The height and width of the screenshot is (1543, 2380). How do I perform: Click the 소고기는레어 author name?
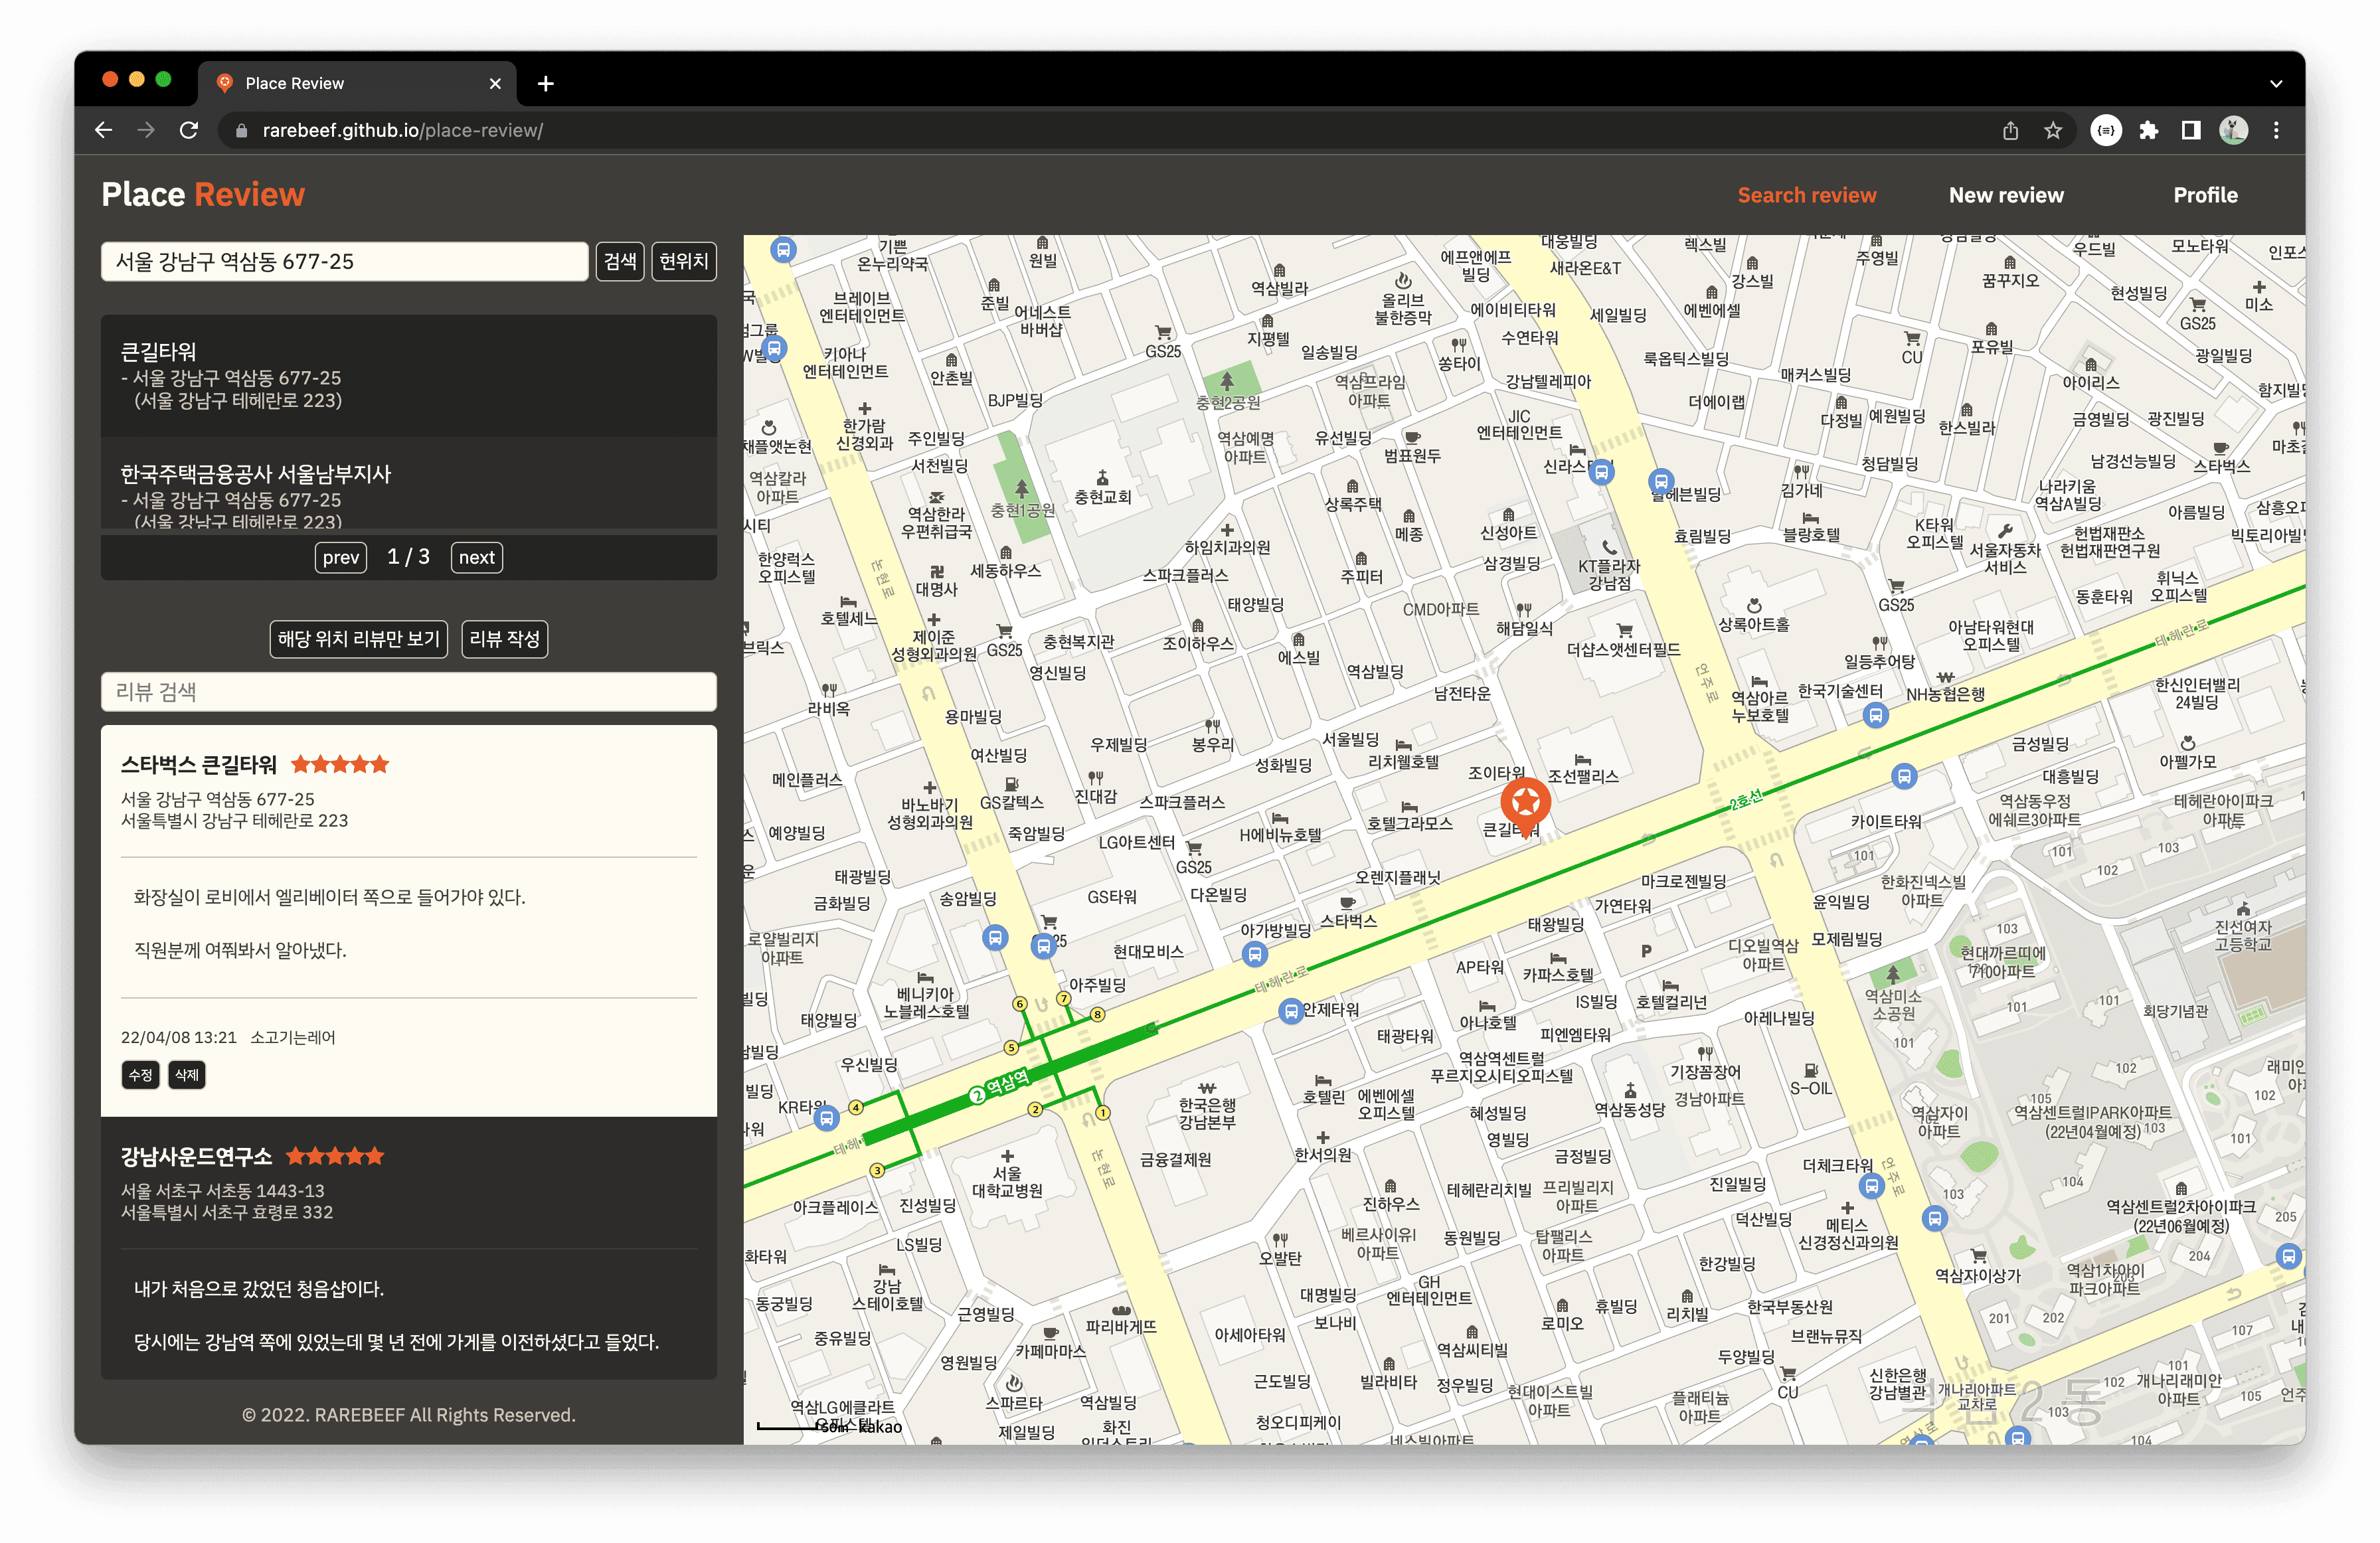click(292, 1037)
